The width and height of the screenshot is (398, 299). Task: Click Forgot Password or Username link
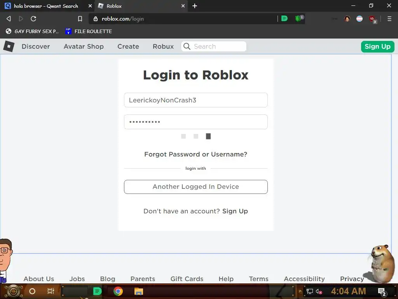pos(196,154)
